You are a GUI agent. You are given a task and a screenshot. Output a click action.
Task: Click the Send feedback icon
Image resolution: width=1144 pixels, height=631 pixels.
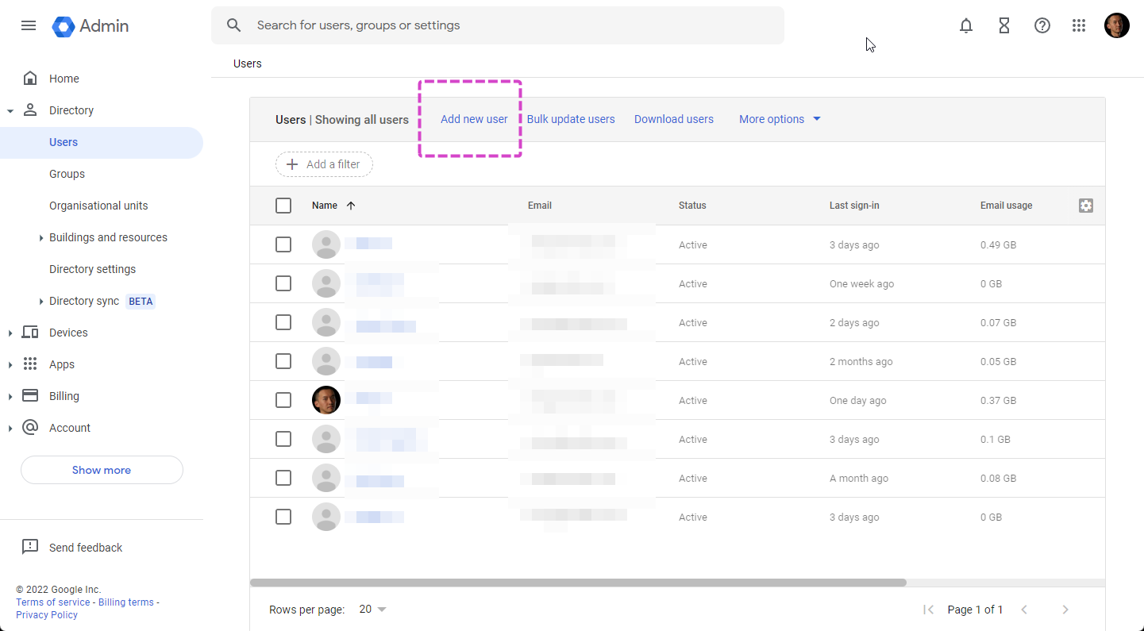click(x=30, y=547)
